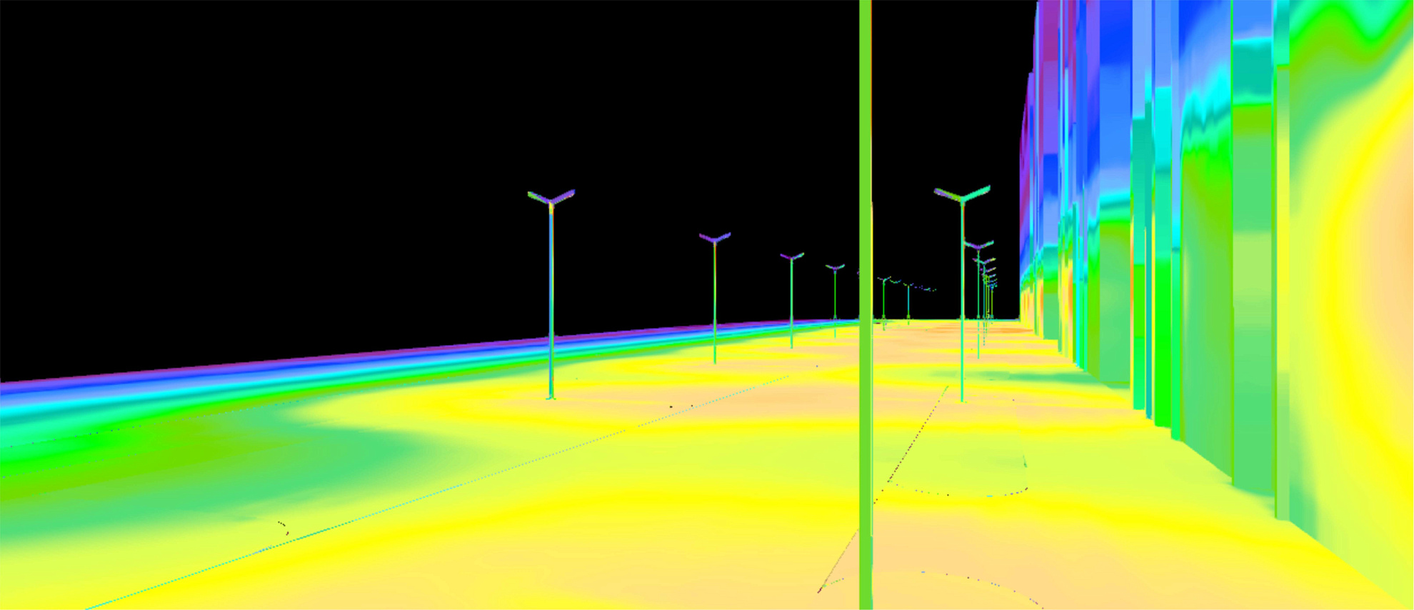Click the dotted curved outline on sidewalk
The height and width of the screenshot is (610, 1414).
point(957,492)
